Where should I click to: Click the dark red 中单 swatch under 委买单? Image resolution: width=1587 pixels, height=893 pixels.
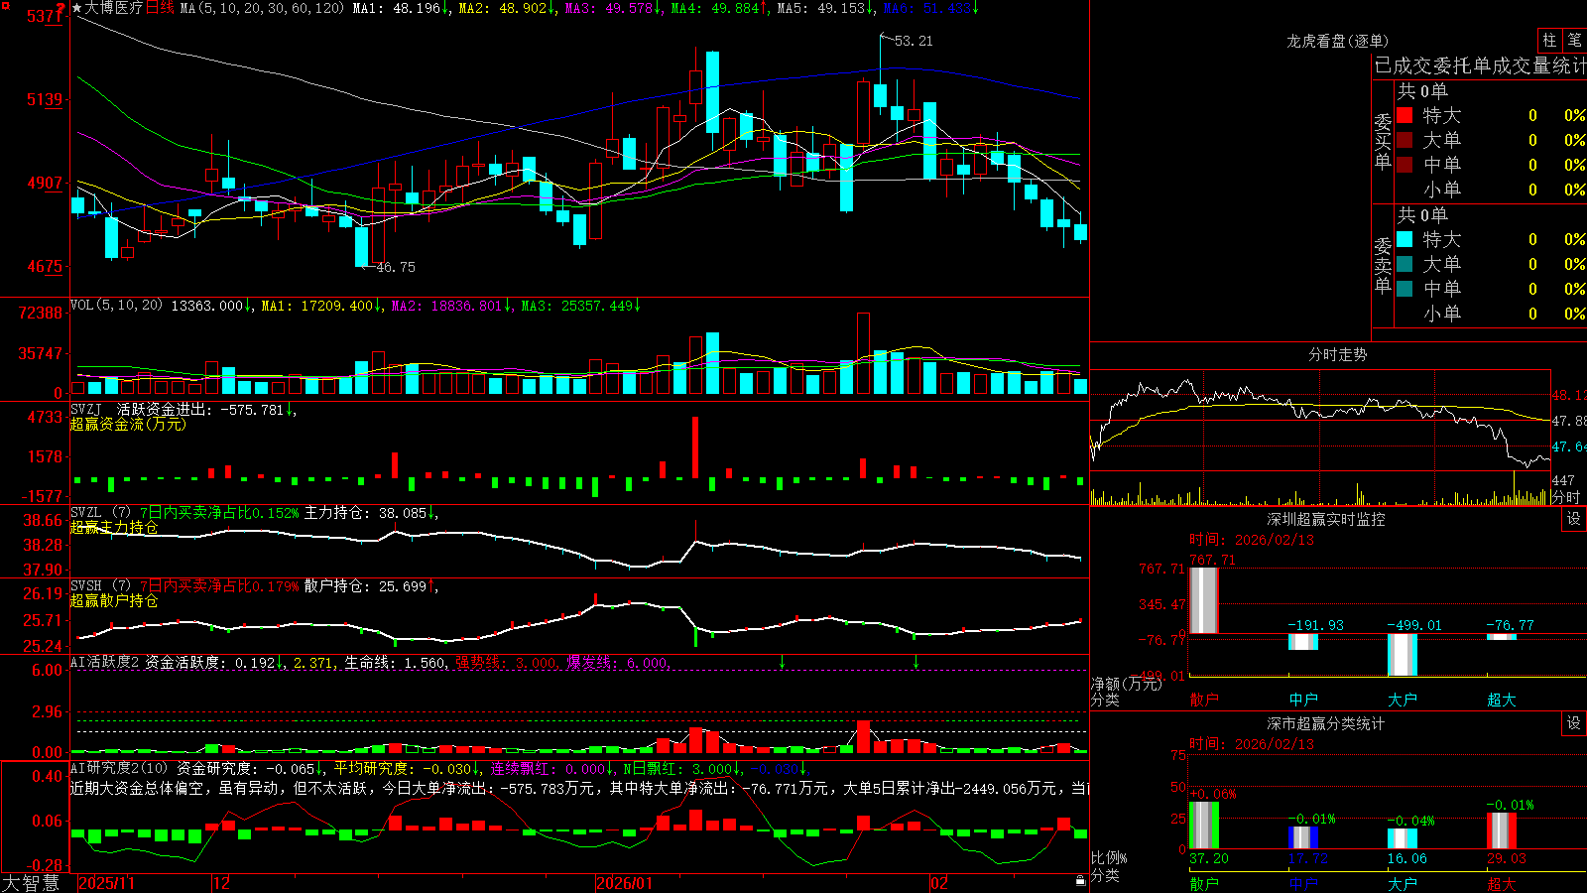tap(1404, 165)
